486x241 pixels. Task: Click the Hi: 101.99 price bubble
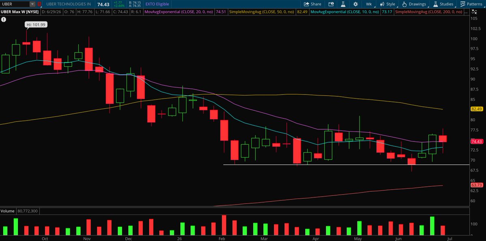pos(36,24)
